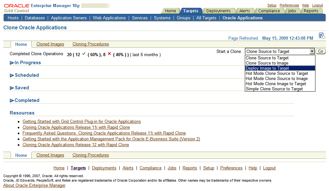Switch to the Compliance tab
The image size is (329, 191).
(269, 11)
